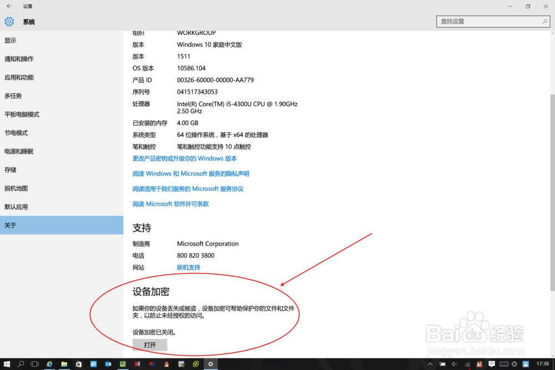Click OS version value 10586.104
The image size is (555, 370).
pyautogui.click(x=191, y=68)
